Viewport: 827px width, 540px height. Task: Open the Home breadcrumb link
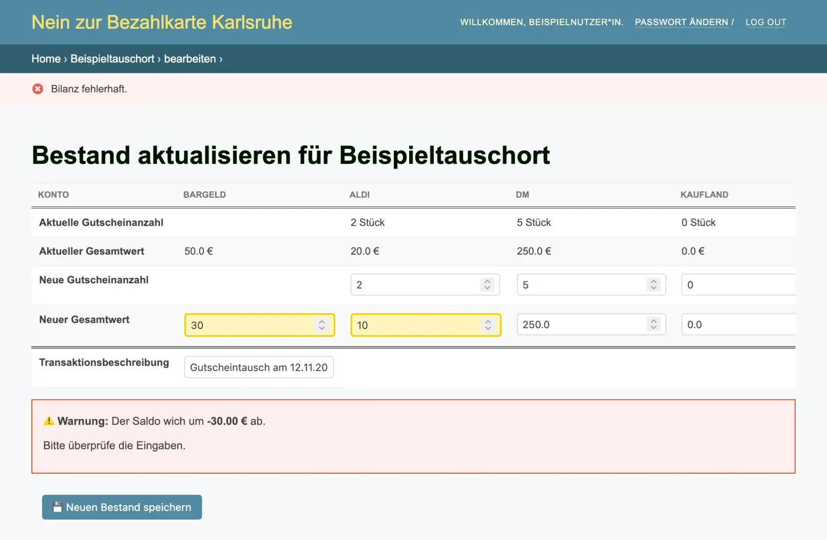pos(46,59)
